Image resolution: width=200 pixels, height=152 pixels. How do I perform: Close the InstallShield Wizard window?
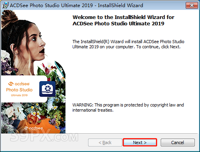coord(192,6)
